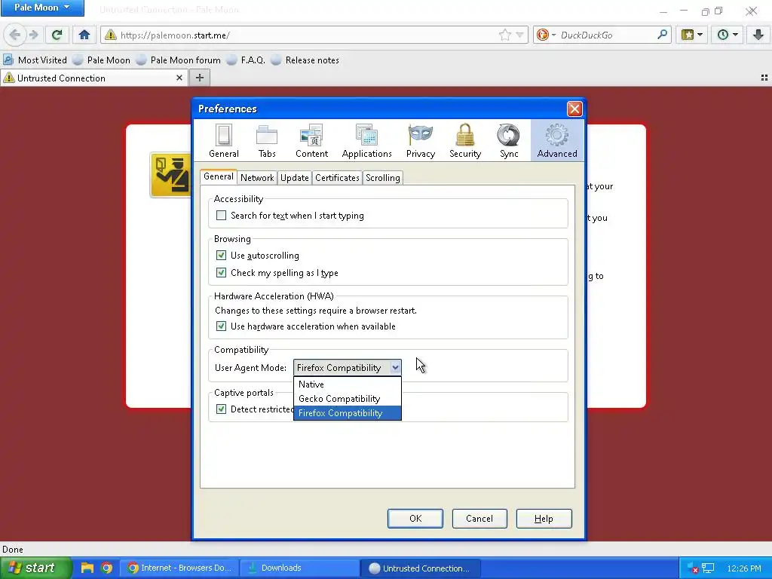772x579 pixels.
Task: Switch to the Network sub-tab
Action: pyautogui.click(x=257, y=178)
